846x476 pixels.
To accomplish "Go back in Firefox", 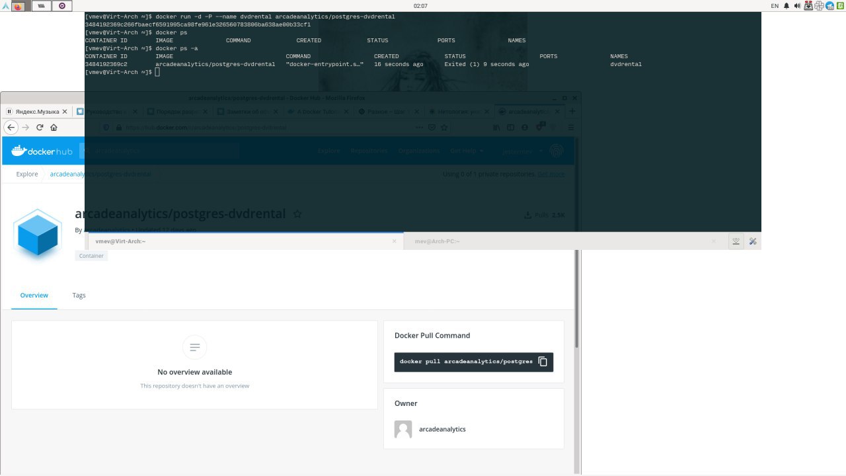I will (x=11, y=128).
